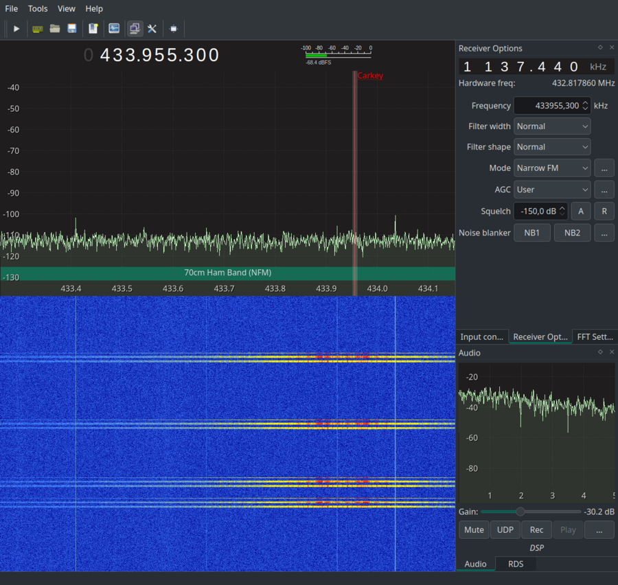Click 433.4 frequency axis label
This screenshot has height=585, width=618.
(x=71, y=288)
